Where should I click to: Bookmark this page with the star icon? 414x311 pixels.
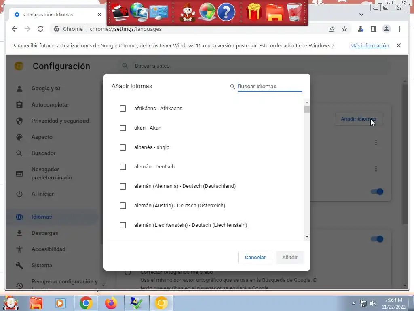(x=344, y=29)
